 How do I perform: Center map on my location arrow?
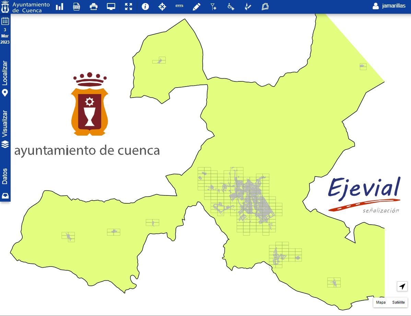(402, 286)
